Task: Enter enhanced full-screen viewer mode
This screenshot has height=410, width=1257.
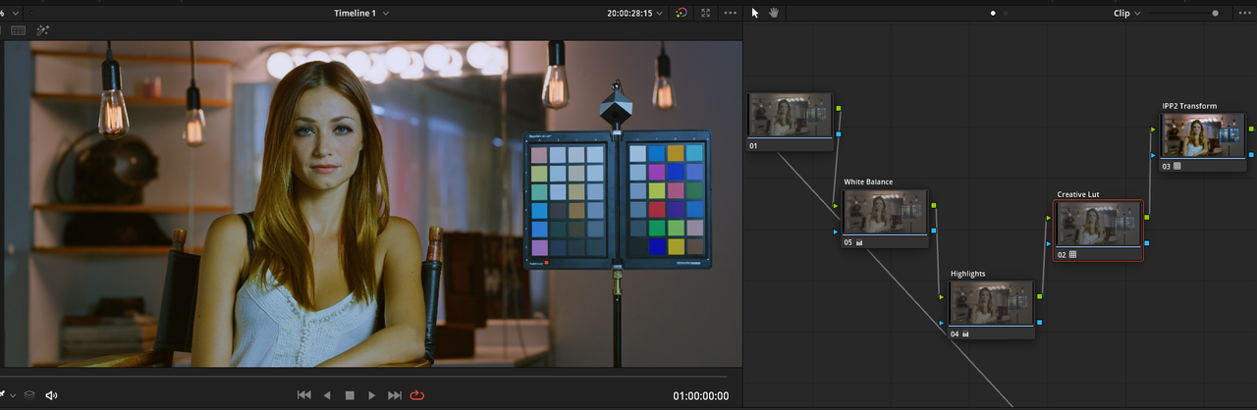Action: click(x=706, y=13)
